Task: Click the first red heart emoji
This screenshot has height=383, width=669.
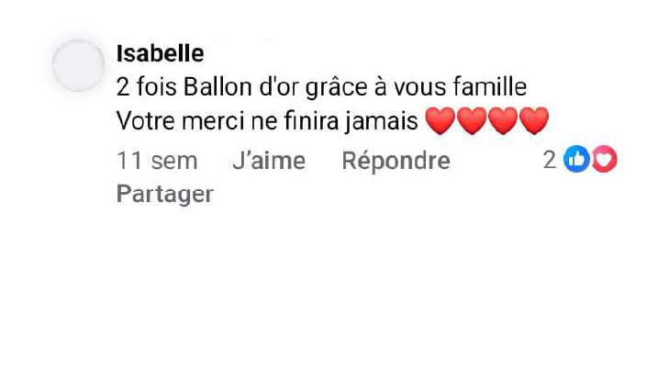Action: (440, 121)
